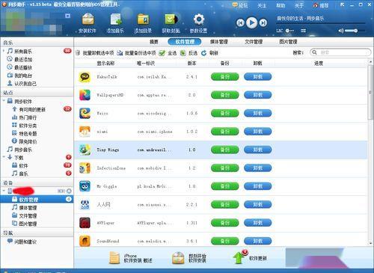Switch to the 软件管理 tab
This screenshot has width=374, height=273.
[x=185, y=42]
